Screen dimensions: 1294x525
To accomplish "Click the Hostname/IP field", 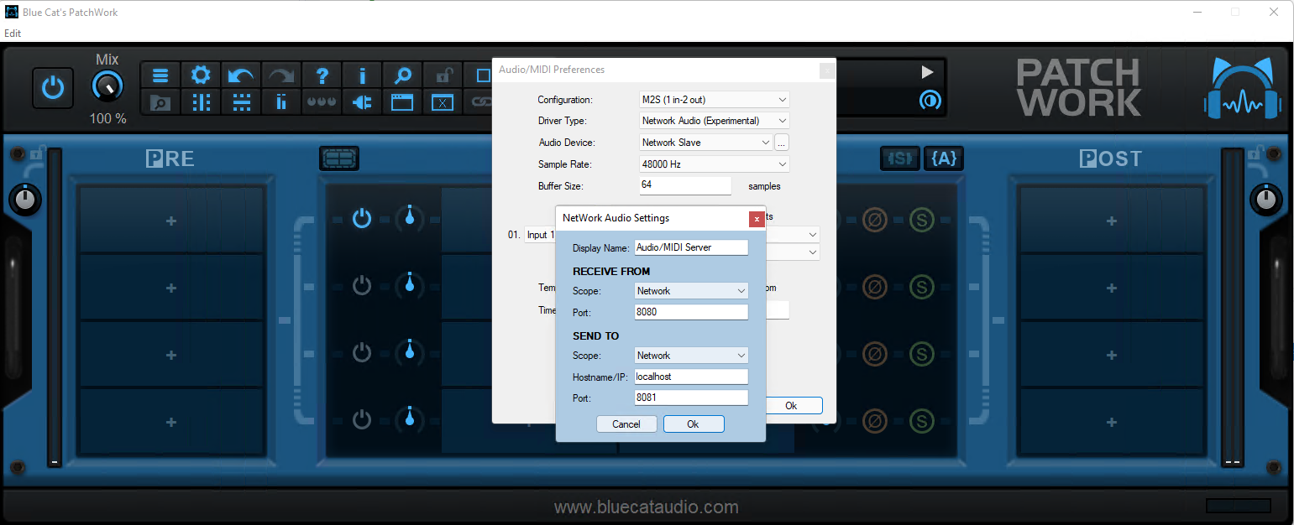I will 691,377.
